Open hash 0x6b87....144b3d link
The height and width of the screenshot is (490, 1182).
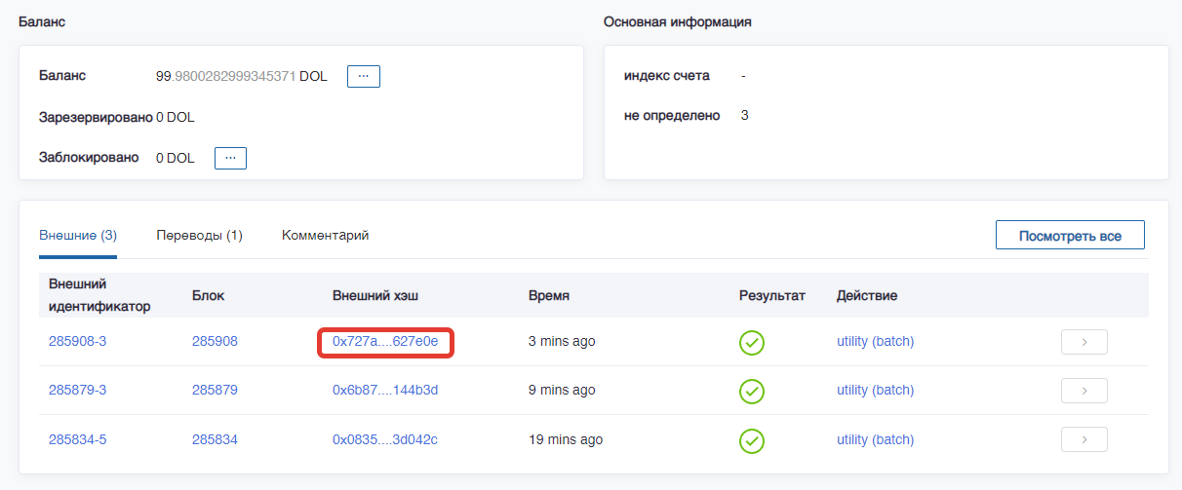point(385,391)
